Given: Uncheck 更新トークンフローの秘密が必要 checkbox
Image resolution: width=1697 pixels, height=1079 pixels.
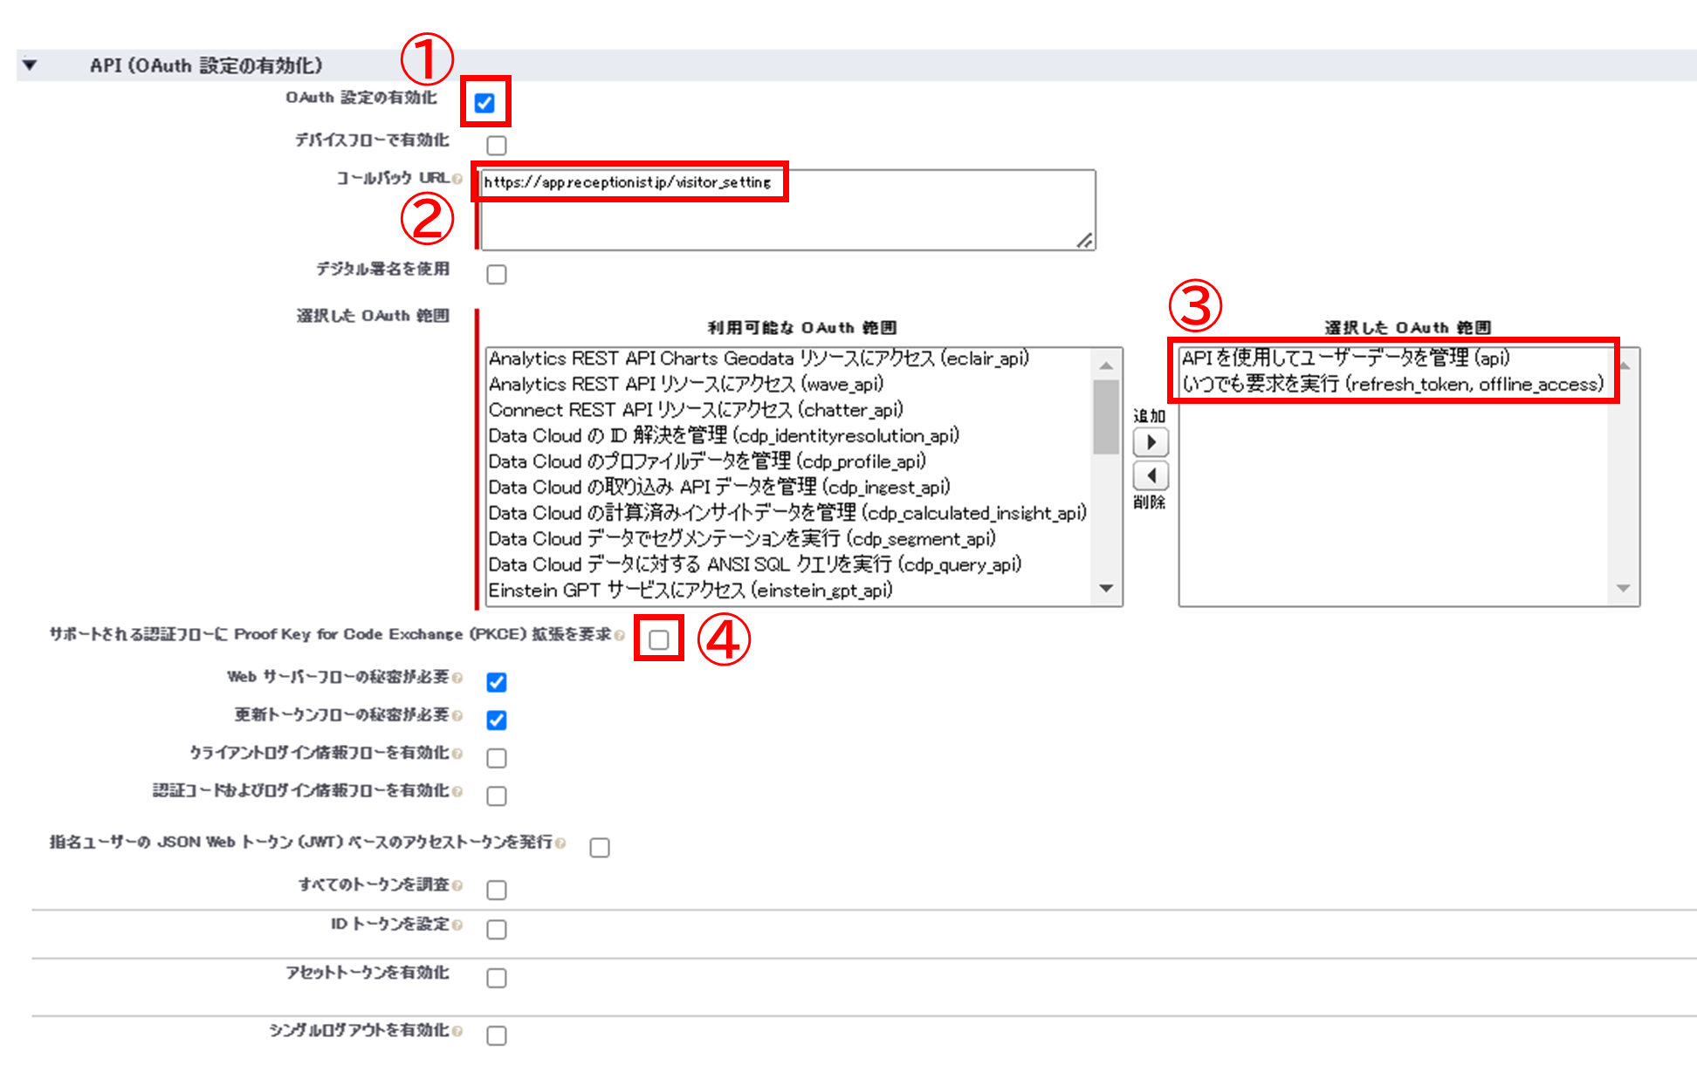Looking at the screenshot, I should [497, 720].
